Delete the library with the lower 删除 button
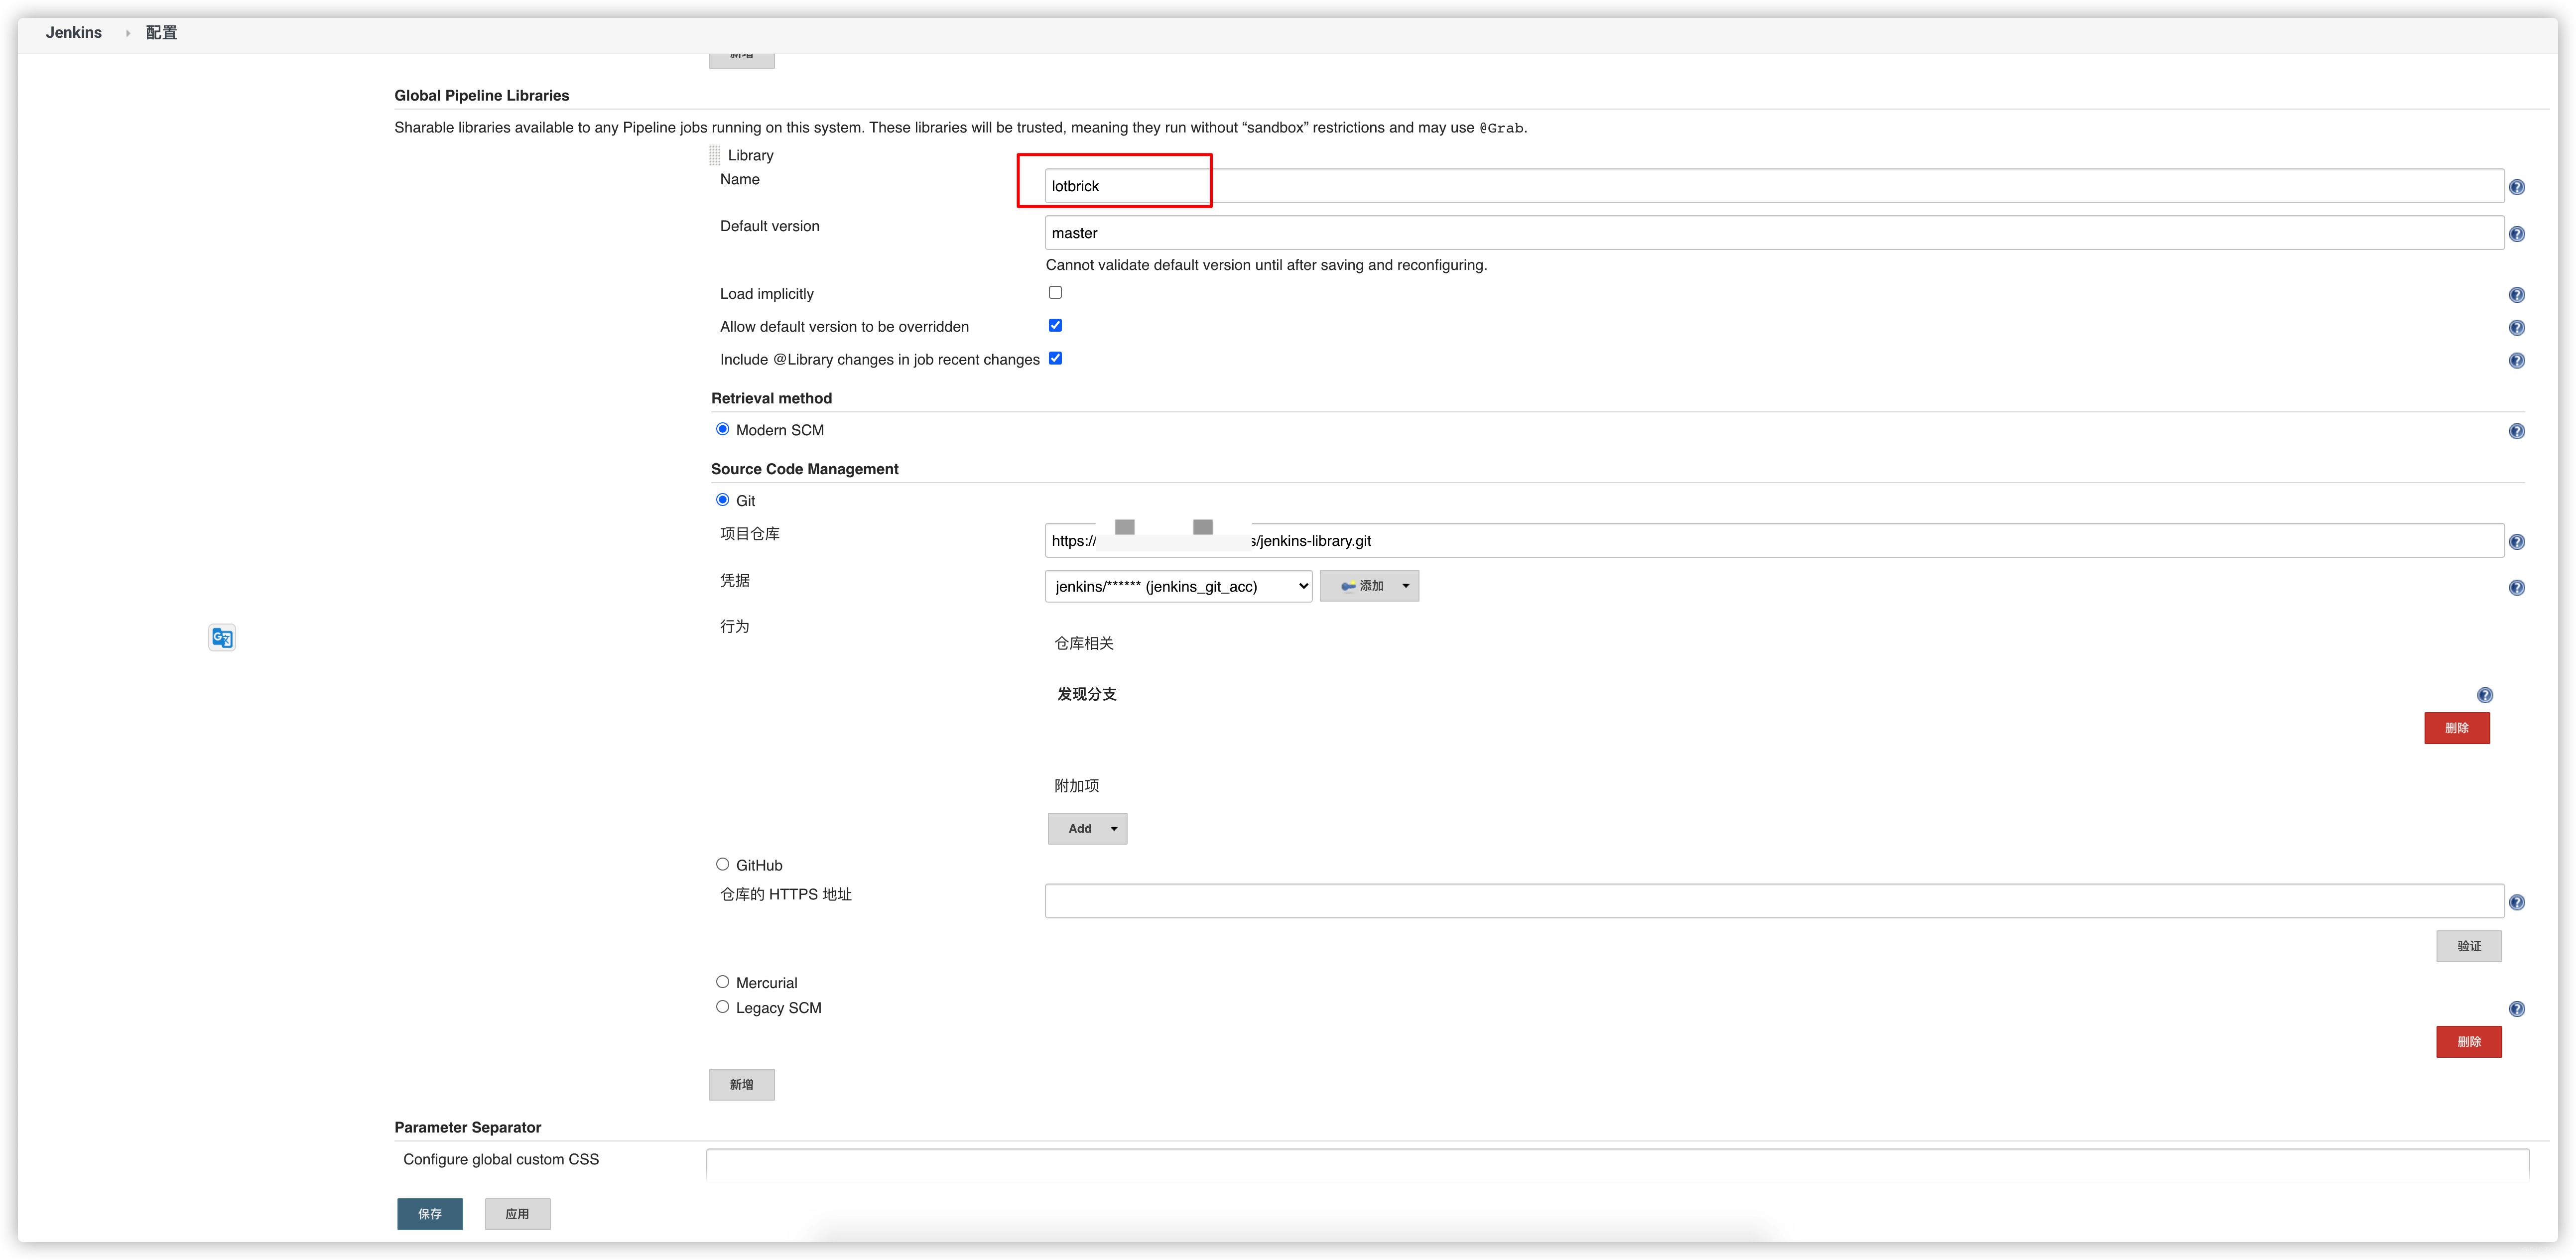The width and height of the screenshot is (2576, 1260). point(2469,1042)
